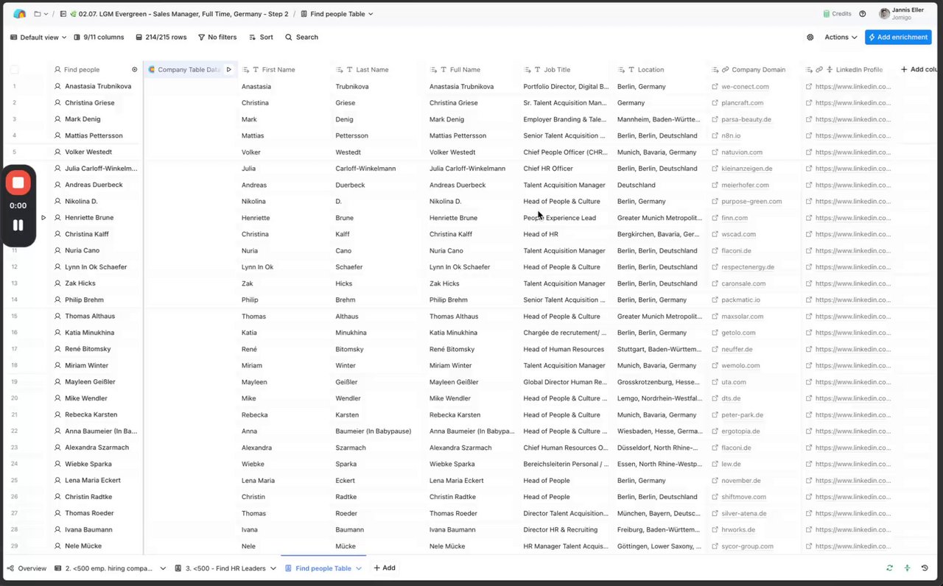This screenshot has width=943, height=586.
Task: Open external link icon beside finn.com
Action: click(715, 218)
